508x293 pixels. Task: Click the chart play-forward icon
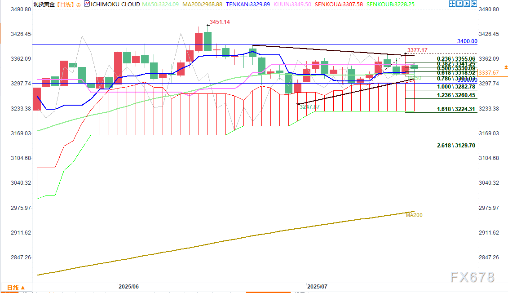point(467,4)
